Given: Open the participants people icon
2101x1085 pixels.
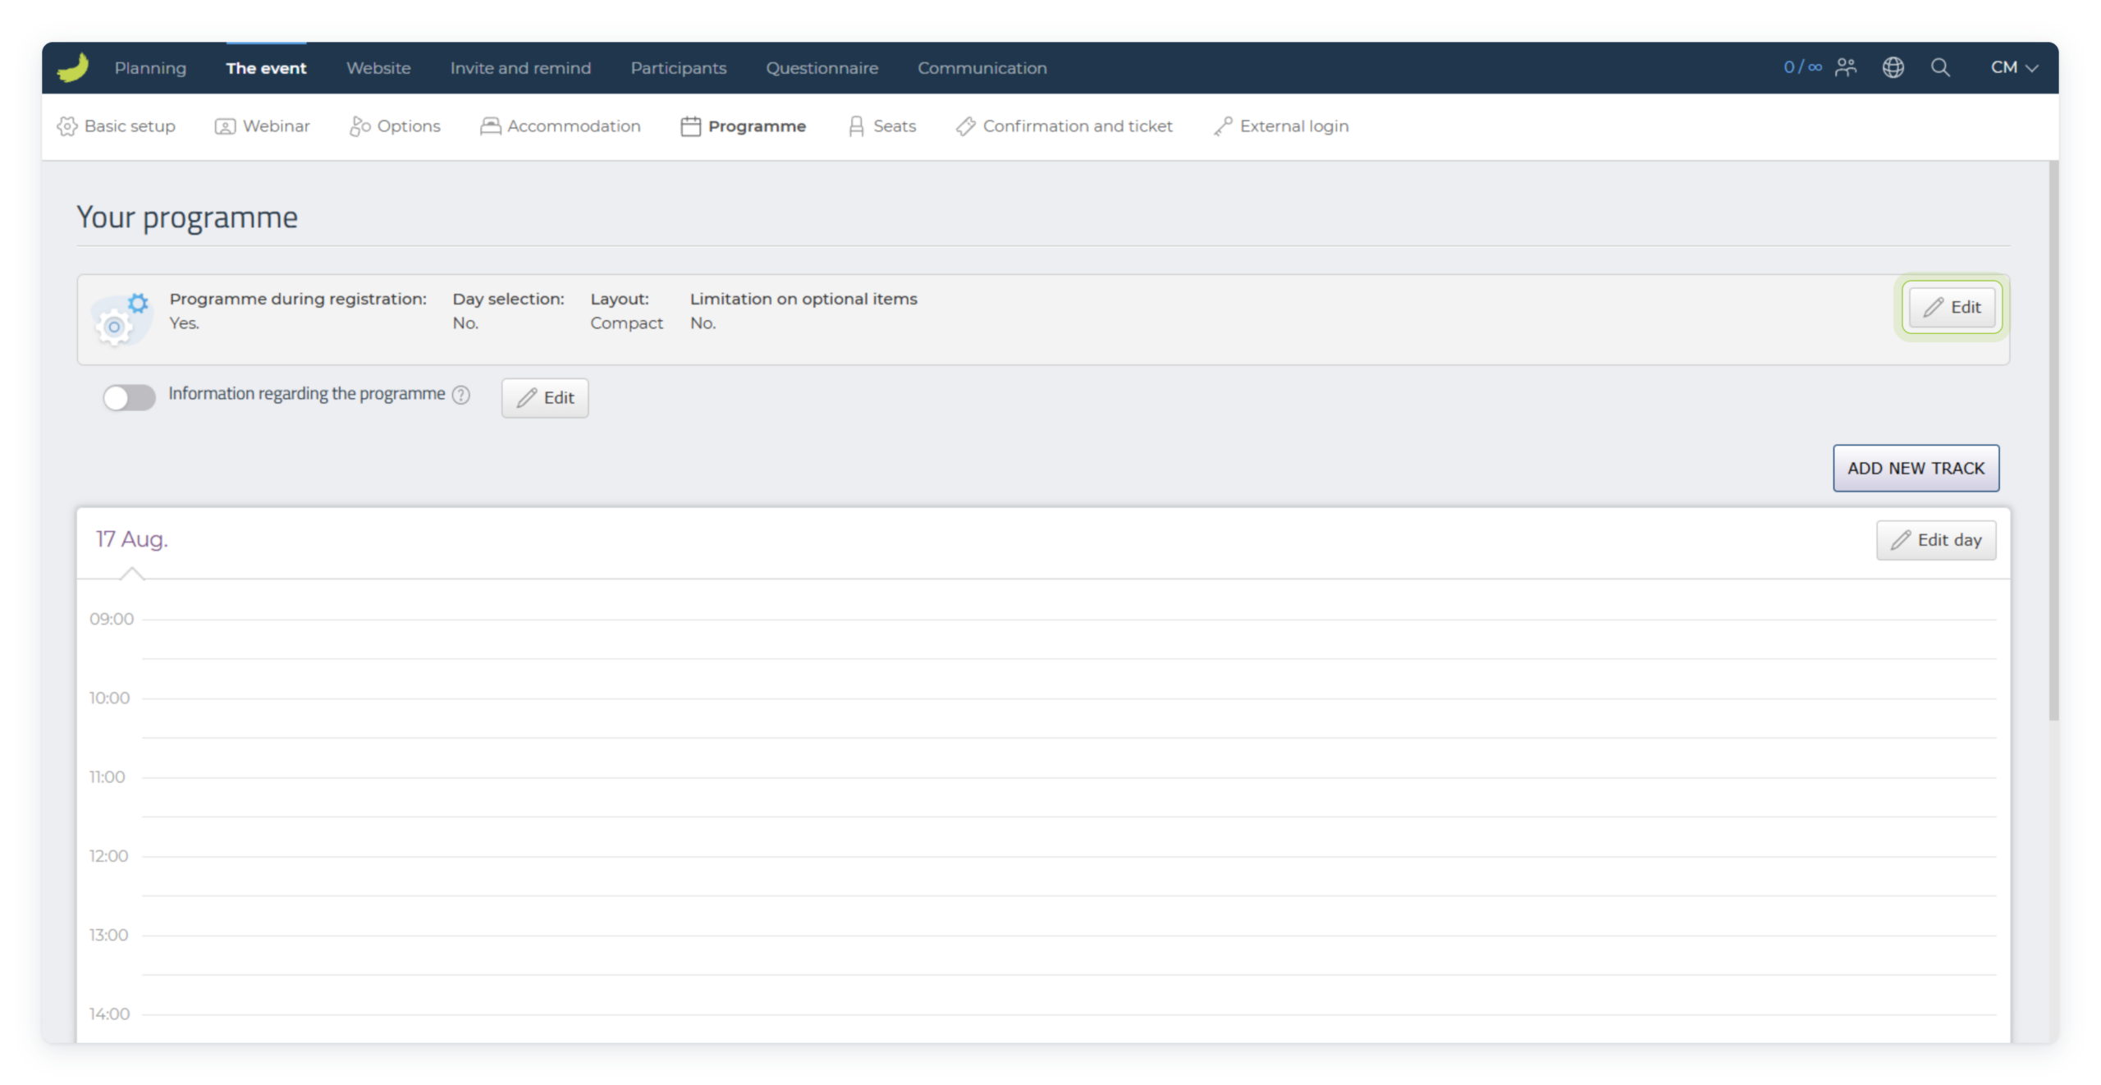Looking at the screenshot, I should coord(1846,67).
